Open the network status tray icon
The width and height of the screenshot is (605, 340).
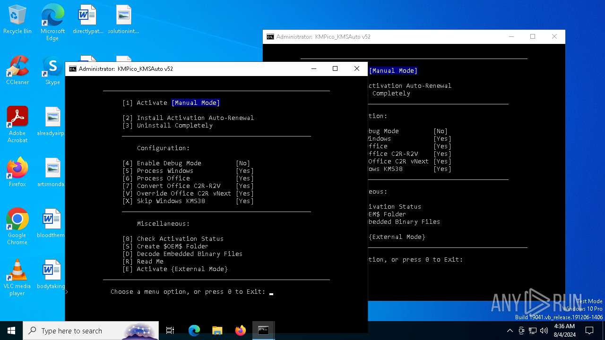533,331
